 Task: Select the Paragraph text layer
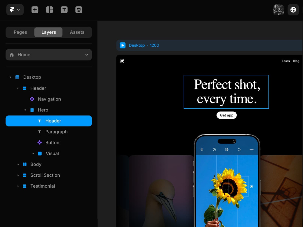(x=49, y=132)
